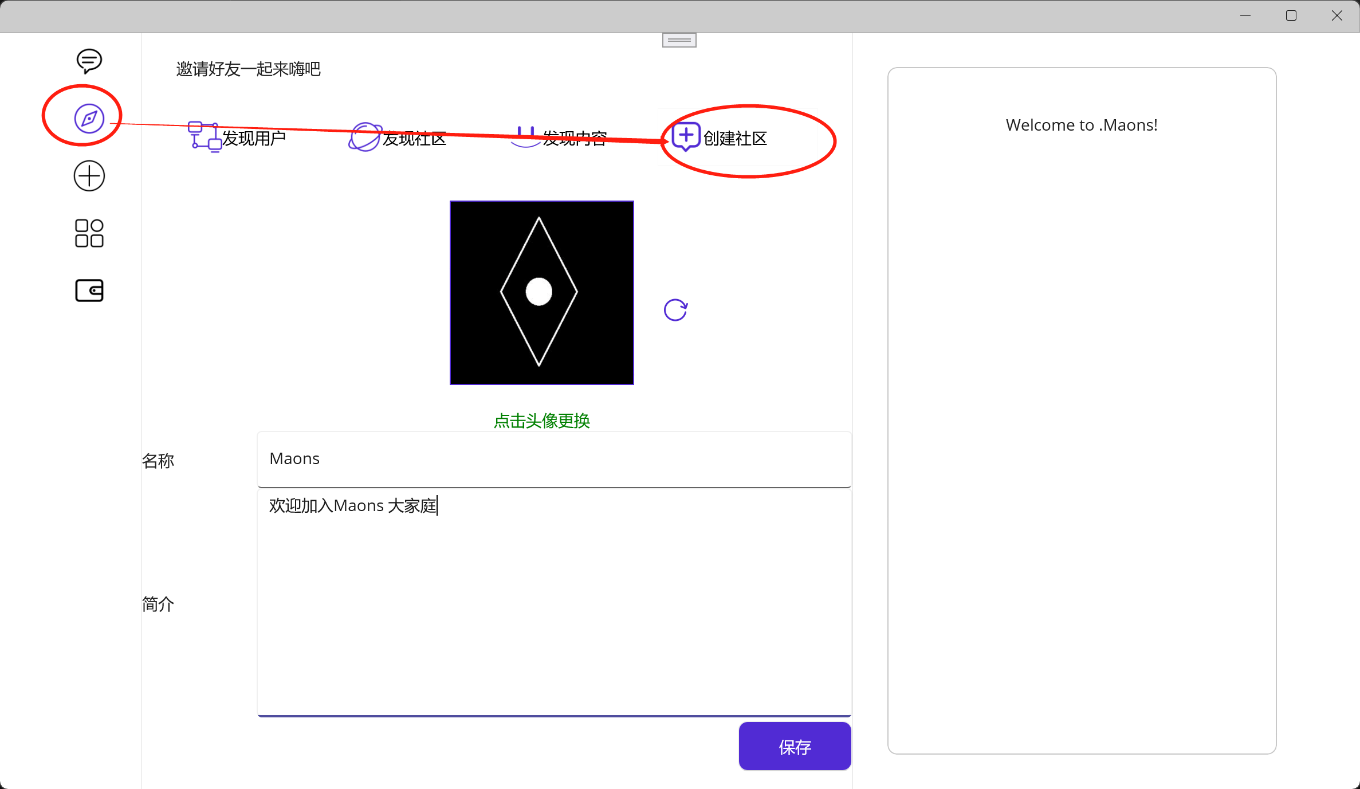
Task: Click the 名称 field containing Maons
Action: [553, 459]
